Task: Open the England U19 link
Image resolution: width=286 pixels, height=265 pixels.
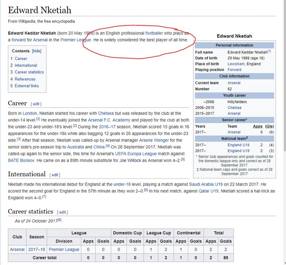Action: [238, 151]
